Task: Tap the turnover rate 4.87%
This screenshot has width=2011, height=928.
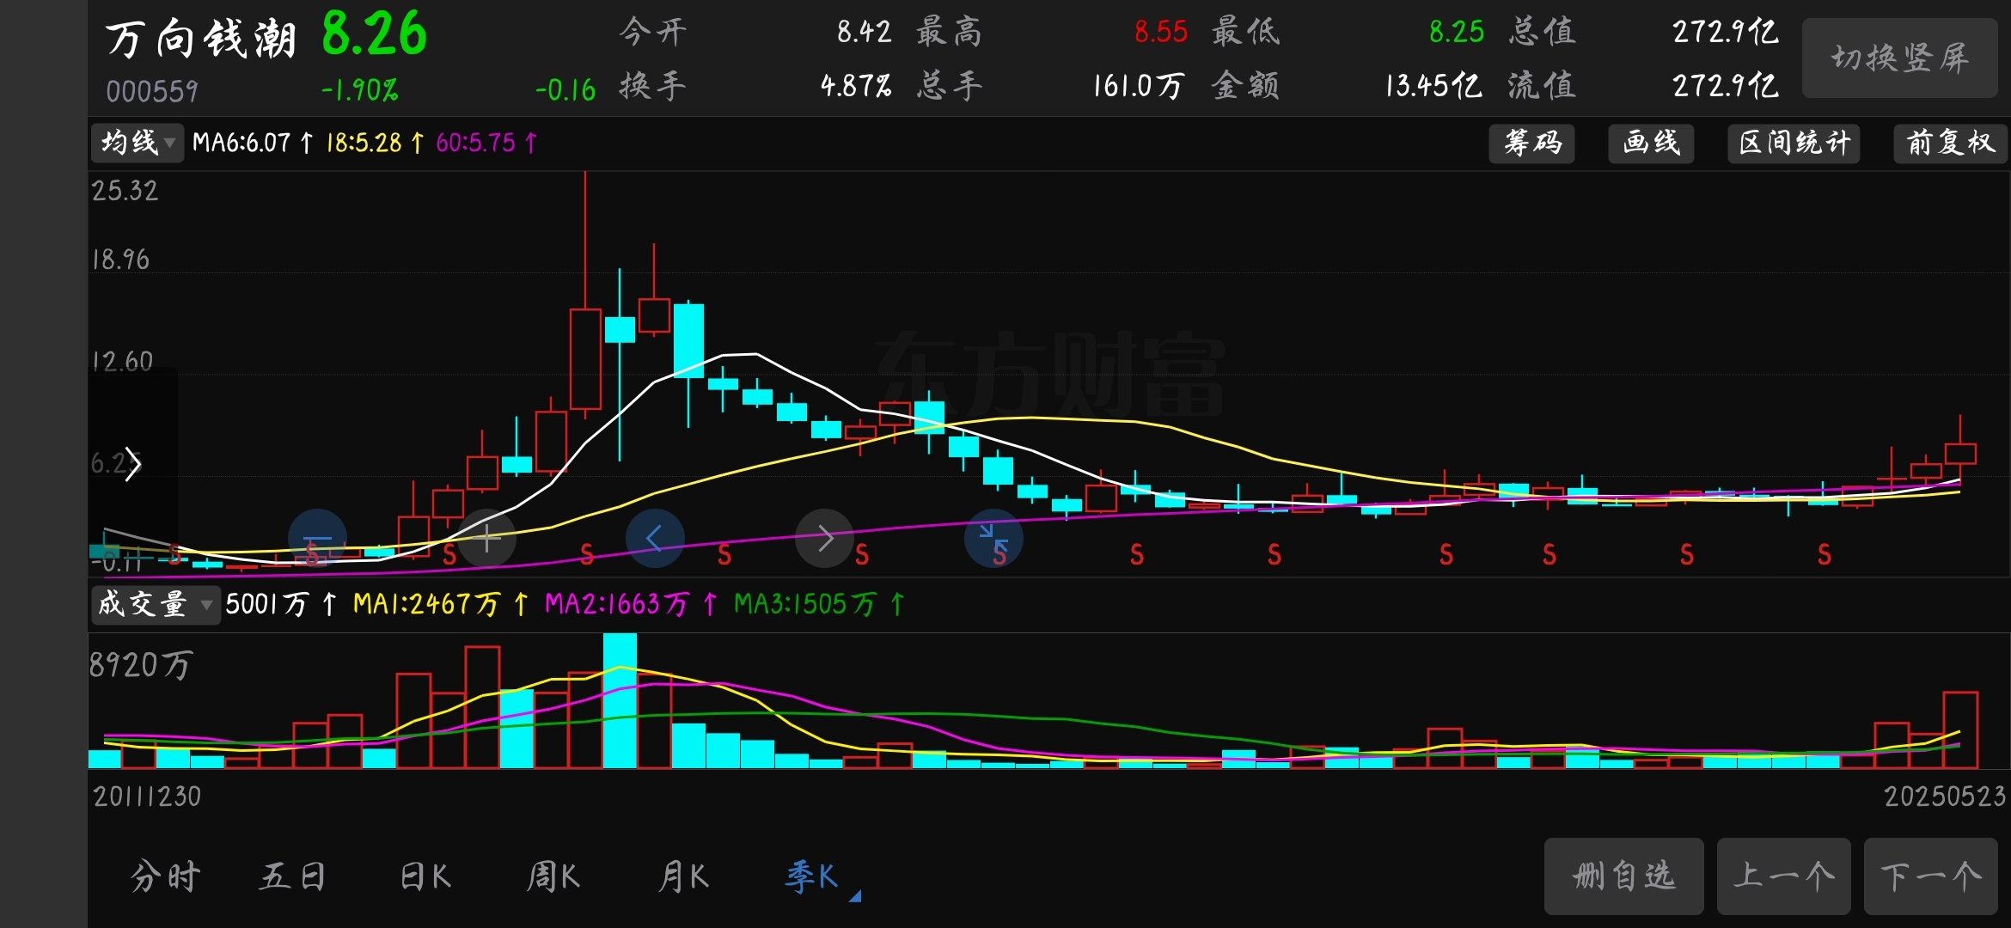Action: pos(856,86)
